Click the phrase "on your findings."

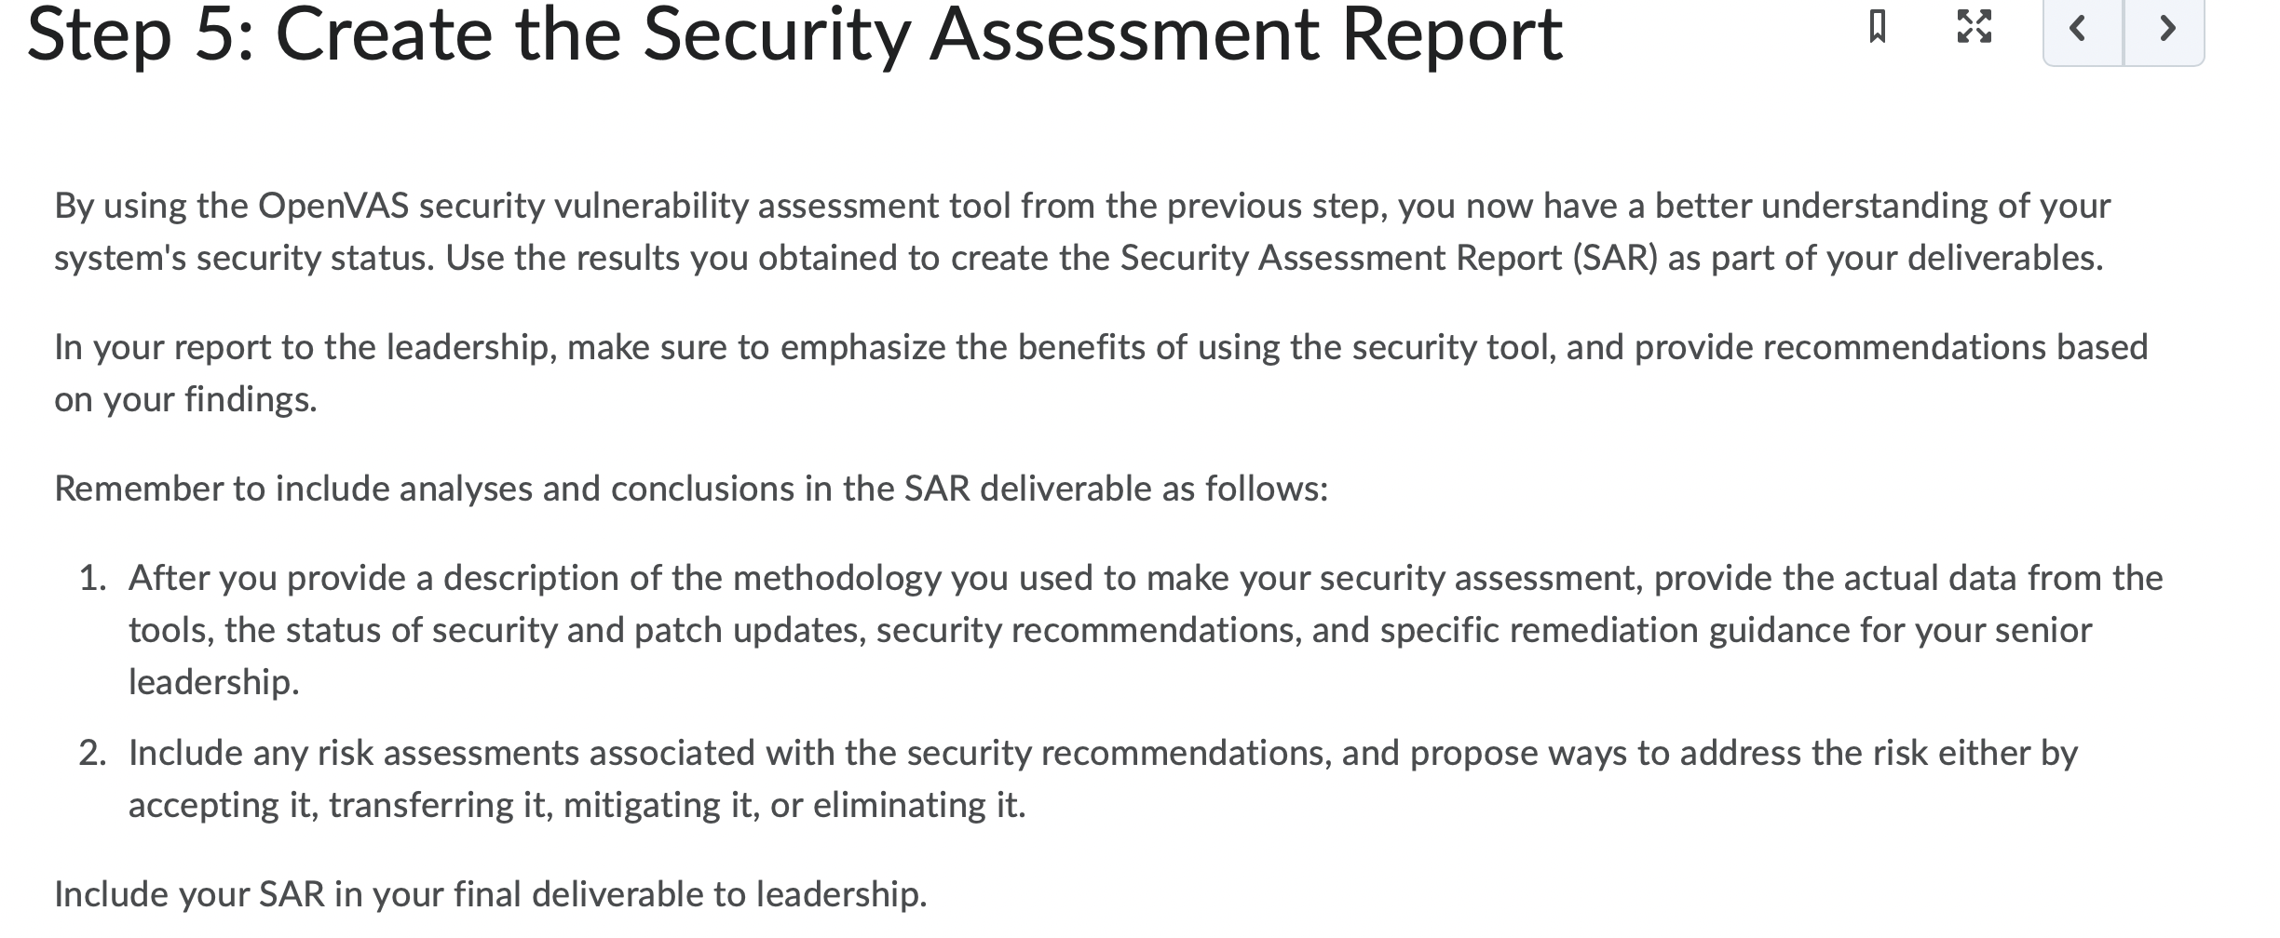185,399
